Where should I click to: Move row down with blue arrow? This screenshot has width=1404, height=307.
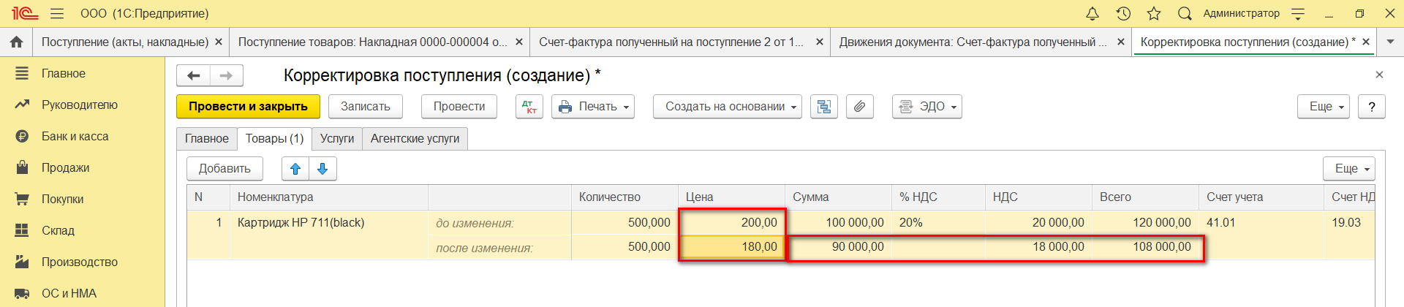322,169
